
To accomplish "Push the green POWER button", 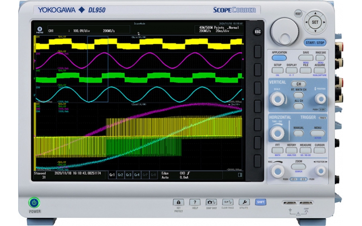I will [x=34, y=202].
